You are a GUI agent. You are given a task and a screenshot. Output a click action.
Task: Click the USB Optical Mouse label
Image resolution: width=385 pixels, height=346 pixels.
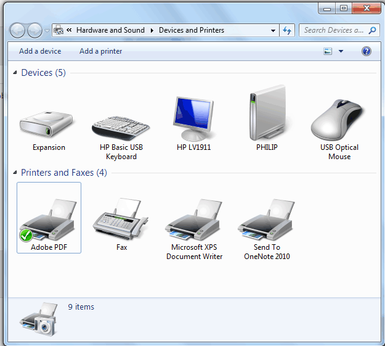click(x=339, y=152)
